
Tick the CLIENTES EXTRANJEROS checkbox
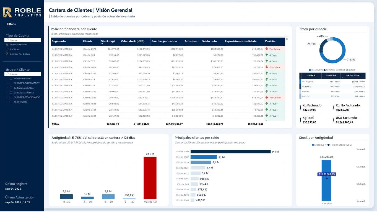click(11, 83)
